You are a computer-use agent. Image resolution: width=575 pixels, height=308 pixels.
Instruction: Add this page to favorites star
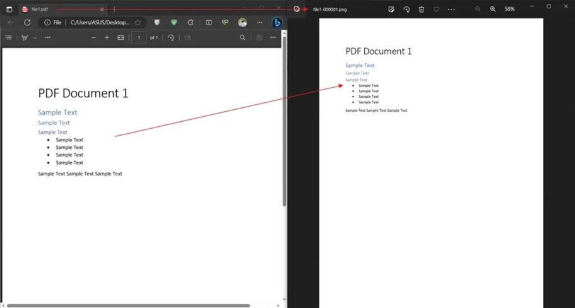[138, 22]
